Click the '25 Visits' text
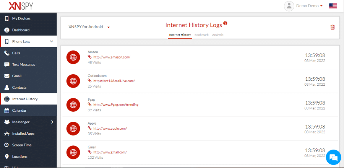This screenshot has width=344, height=168. [x=94, y=86]
